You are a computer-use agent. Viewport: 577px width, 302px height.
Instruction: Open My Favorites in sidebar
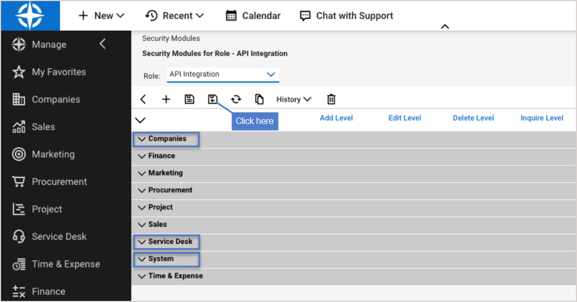[49, 72]
